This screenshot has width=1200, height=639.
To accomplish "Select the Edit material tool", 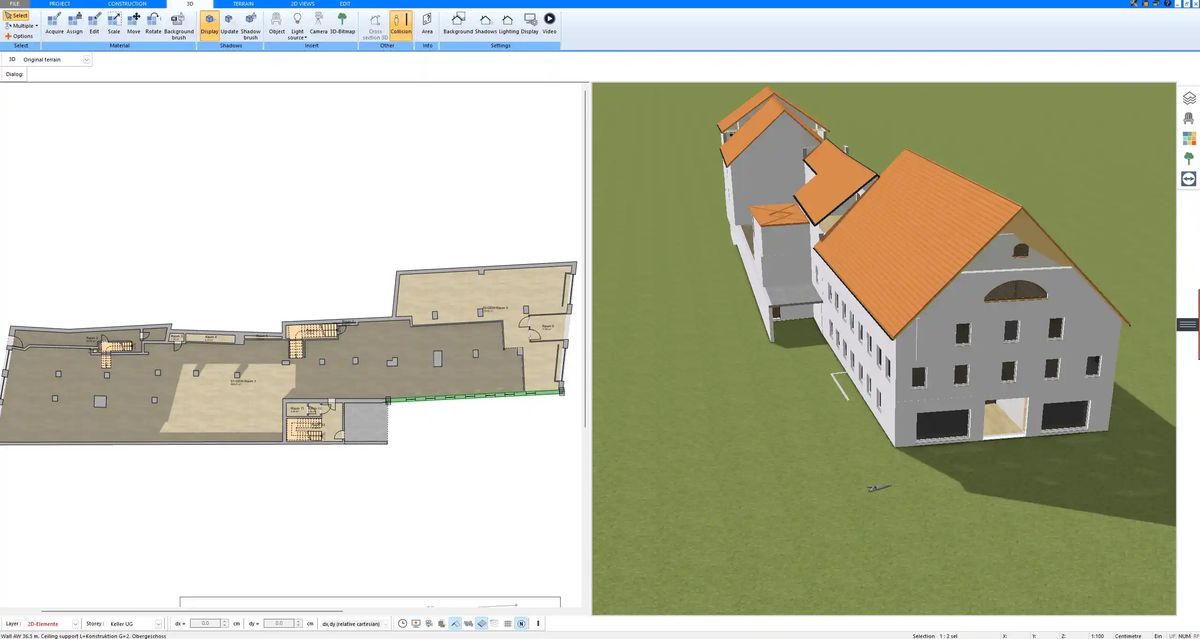I will (x=94, y=23).
